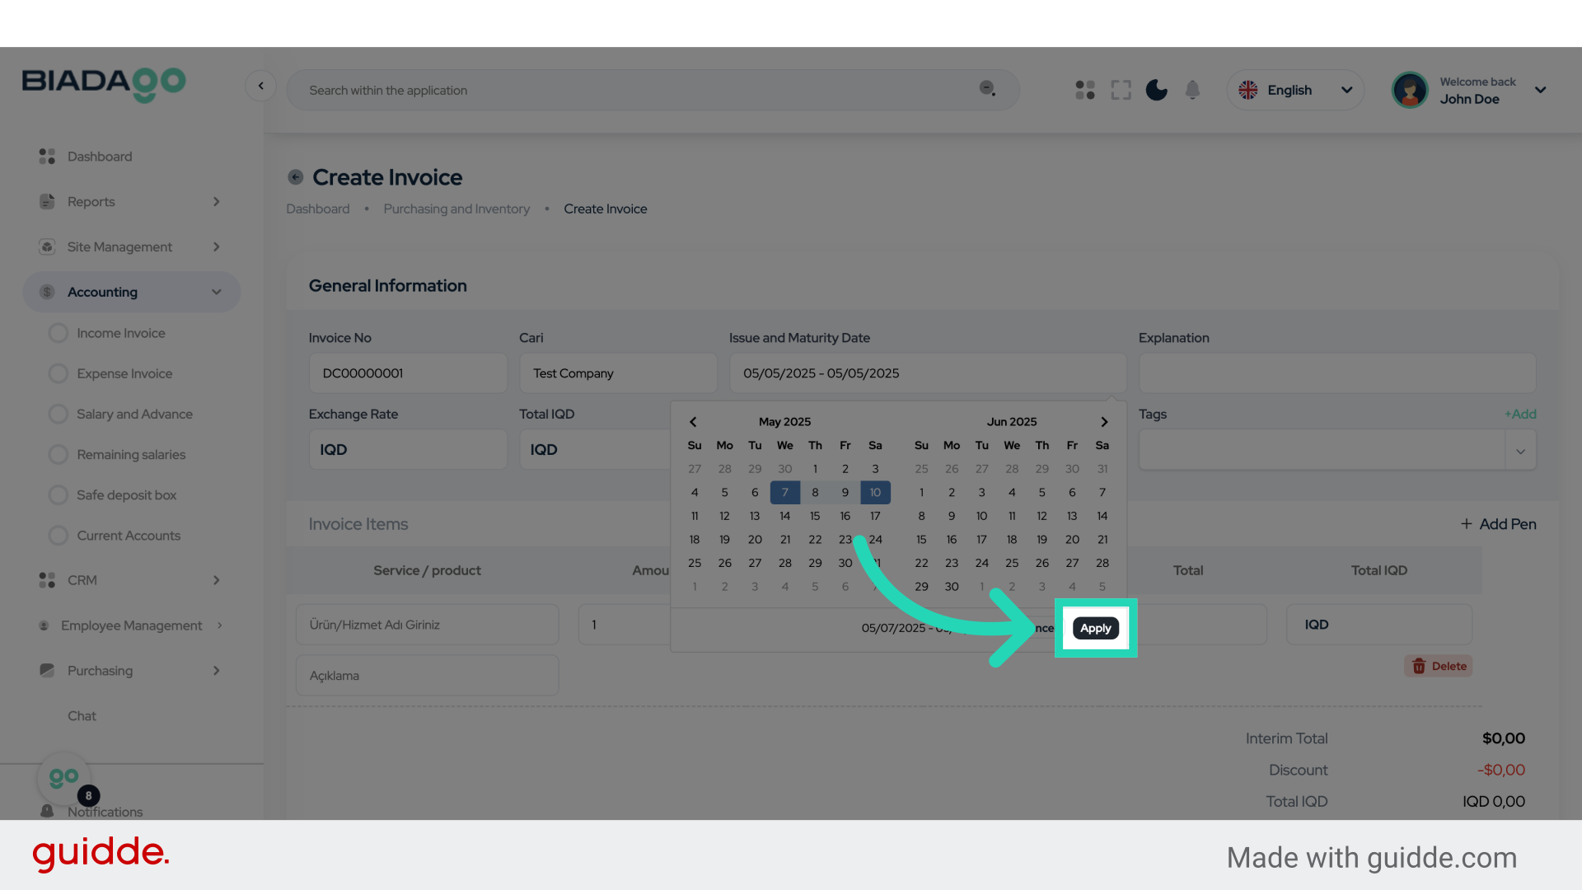Go to next month in calendar

1104,422
